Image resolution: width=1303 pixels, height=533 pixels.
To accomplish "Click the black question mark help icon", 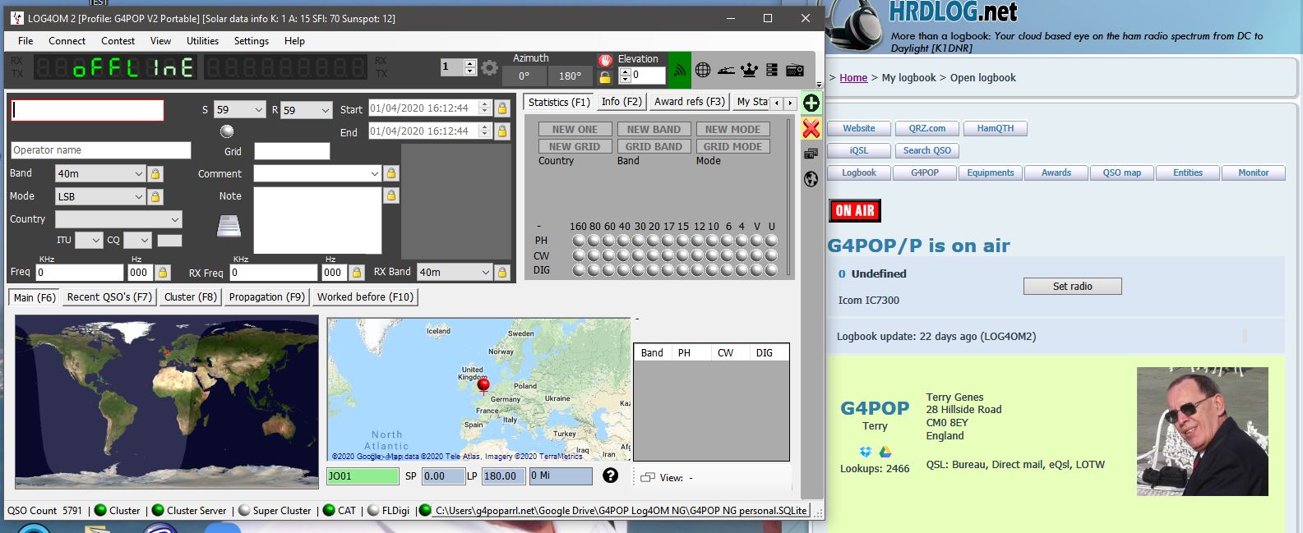I will [x=610, y=476].
